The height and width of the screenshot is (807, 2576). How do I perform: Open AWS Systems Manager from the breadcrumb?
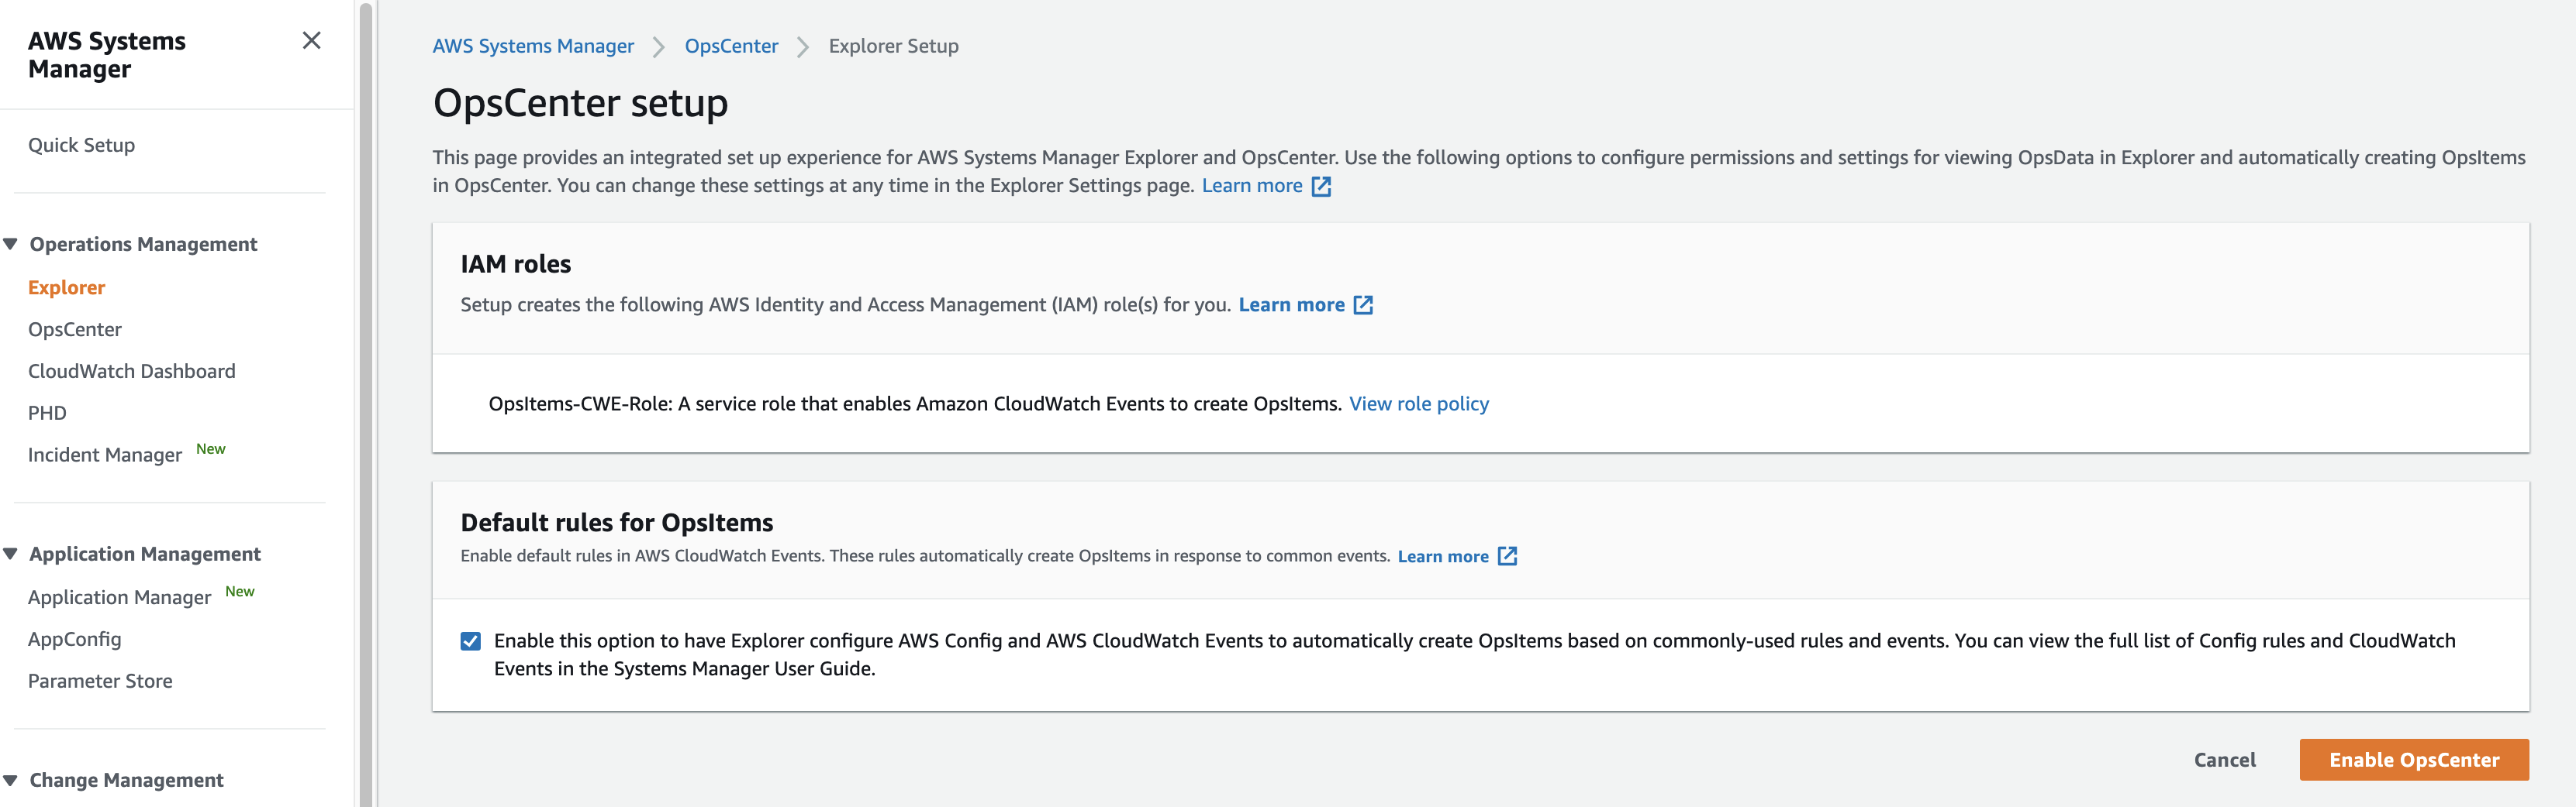(x=532, y=46)
